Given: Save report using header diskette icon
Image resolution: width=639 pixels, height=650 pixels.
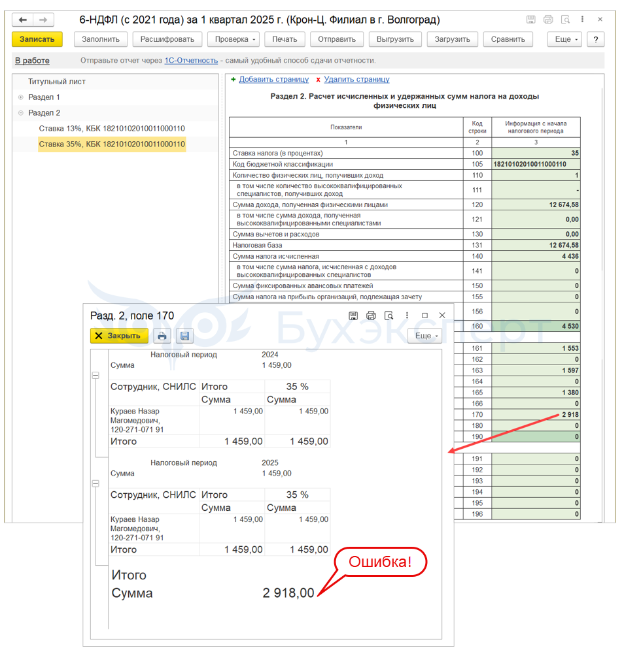Looking at the screenshot, I should coord(530,20).
